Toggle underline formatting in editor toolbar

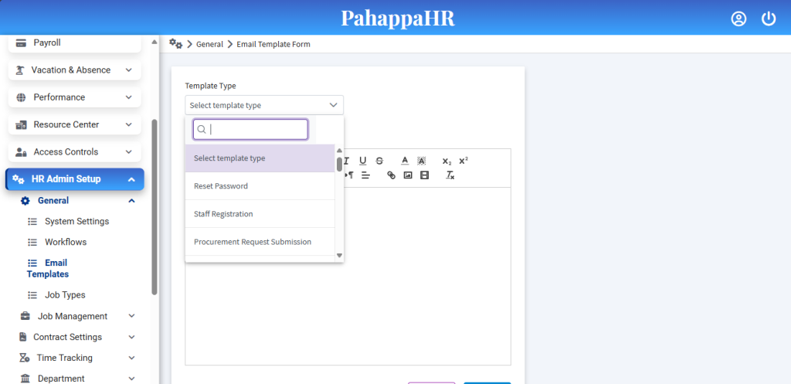pyautogui.click(x=362, y=161)
